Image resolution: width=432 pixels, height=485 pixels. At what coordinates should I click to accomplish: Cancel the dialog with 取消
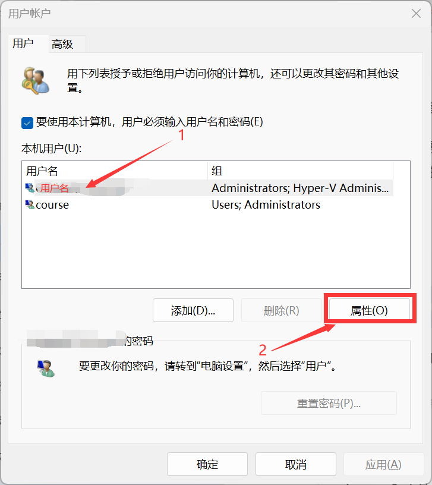tap(296, 464)
